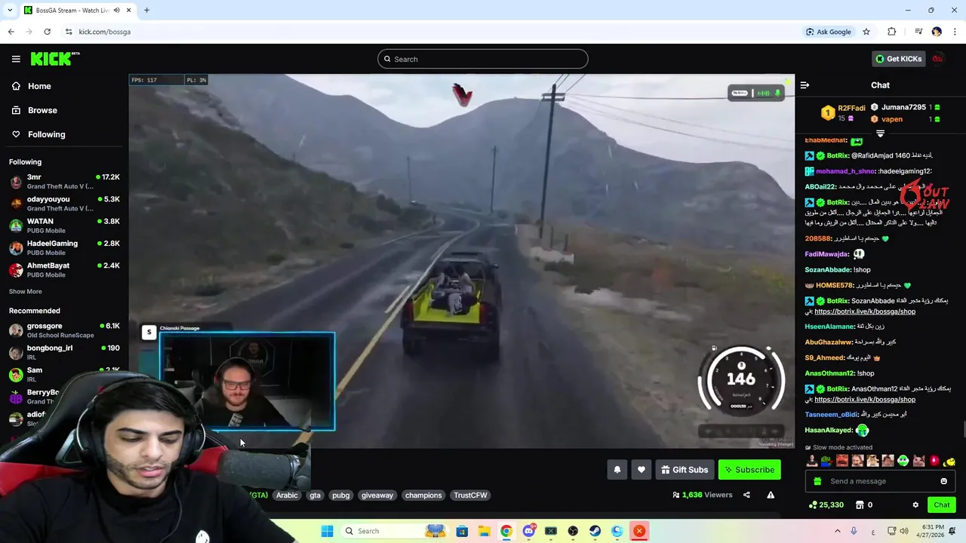Open Chrome extensions puzzle icon
This screenshot has height=543, width=966.
pyautogui.click(x=892, y=32)
